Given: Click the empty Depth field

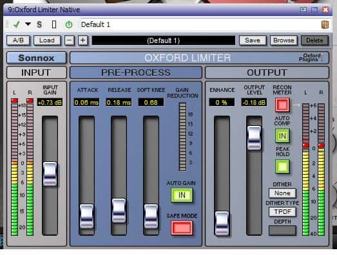Looking at the screenshot, I should 282,231.
